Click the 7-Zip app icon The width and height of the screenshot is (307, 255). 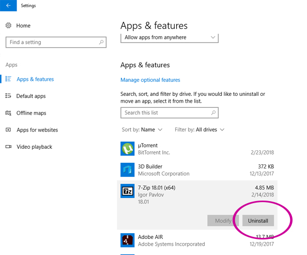(x=128, y=191)
